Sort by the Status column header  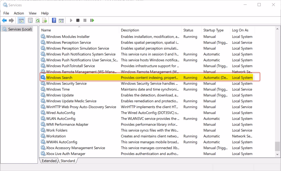point(191,30)
